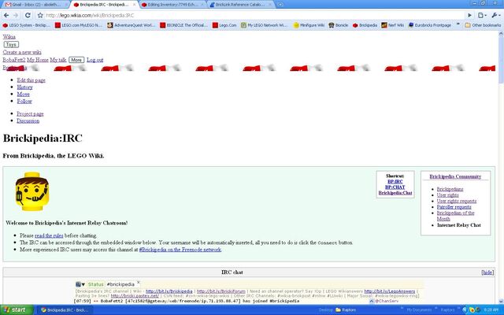Open a new tab with plus button

tap(280, 5)
